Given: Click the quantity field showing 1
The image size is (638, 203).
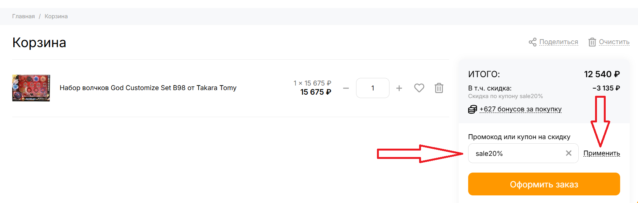Looking at the screenshot, I should [x=372, y=88].
